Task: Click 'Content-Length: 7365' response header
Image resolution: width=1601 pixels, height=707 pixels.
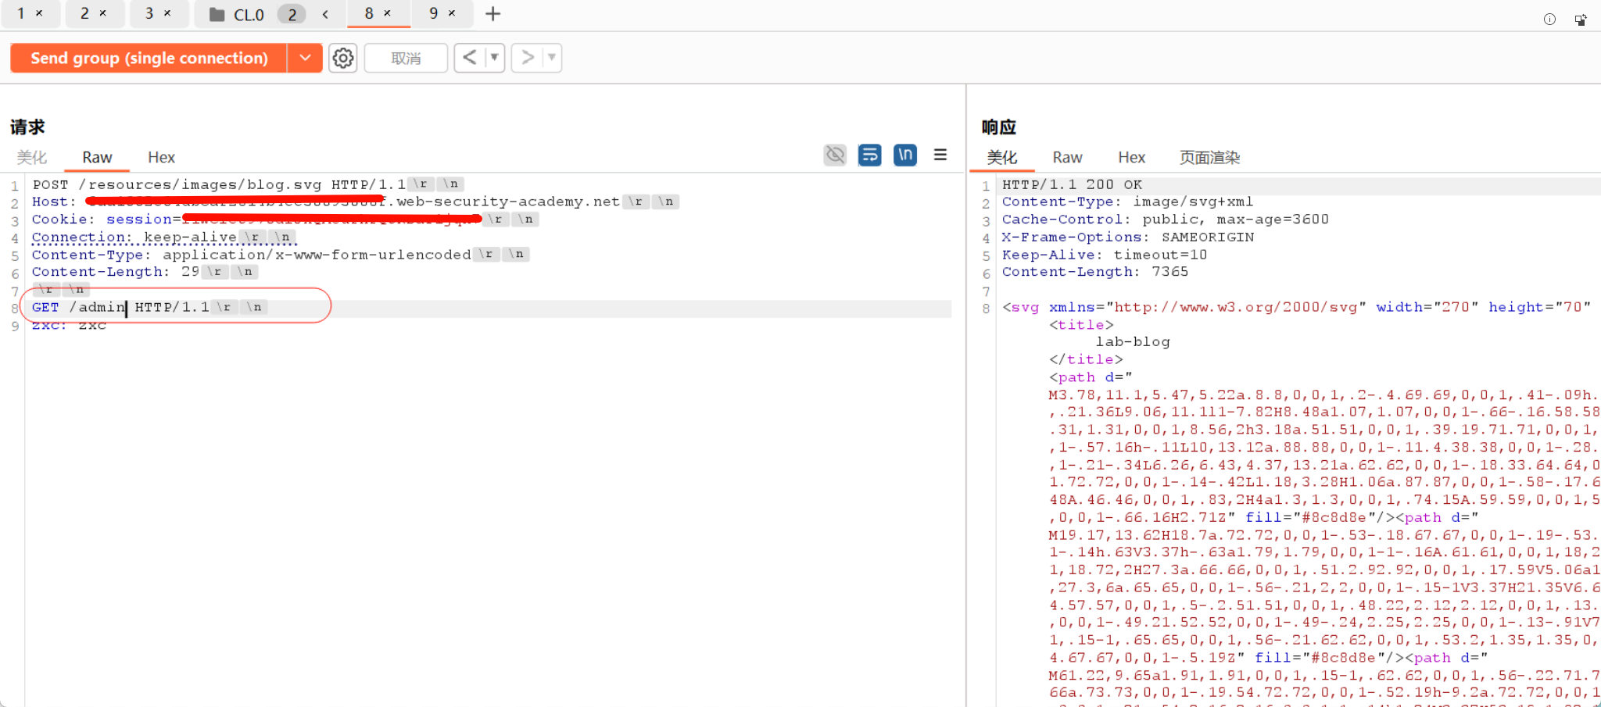Action: pos(1095,272)
